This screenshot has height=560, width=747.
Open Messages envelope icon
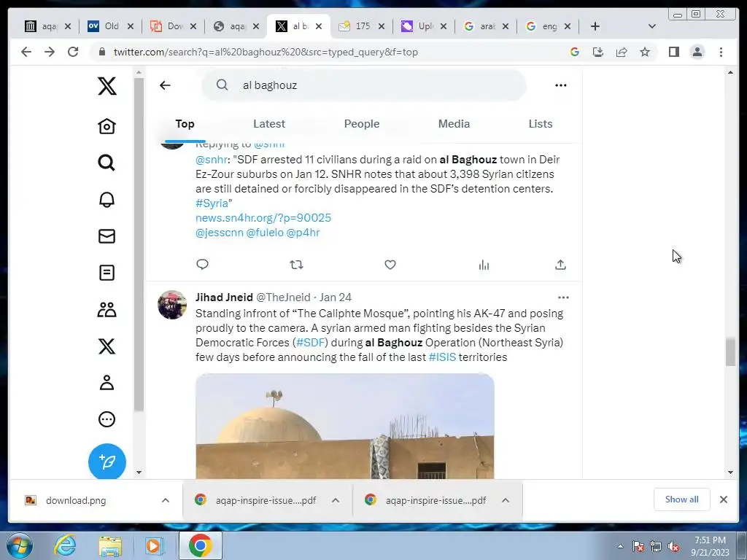click(107, 236)
